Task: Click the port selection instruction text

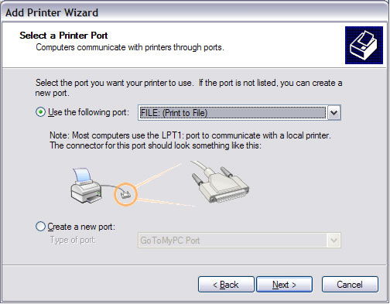Action: 189,87
